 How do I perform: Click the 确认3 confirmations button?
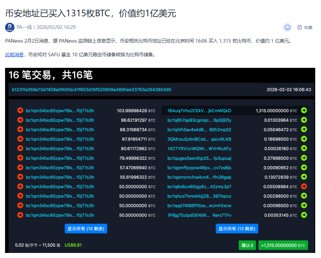click(x=247, y=245)
